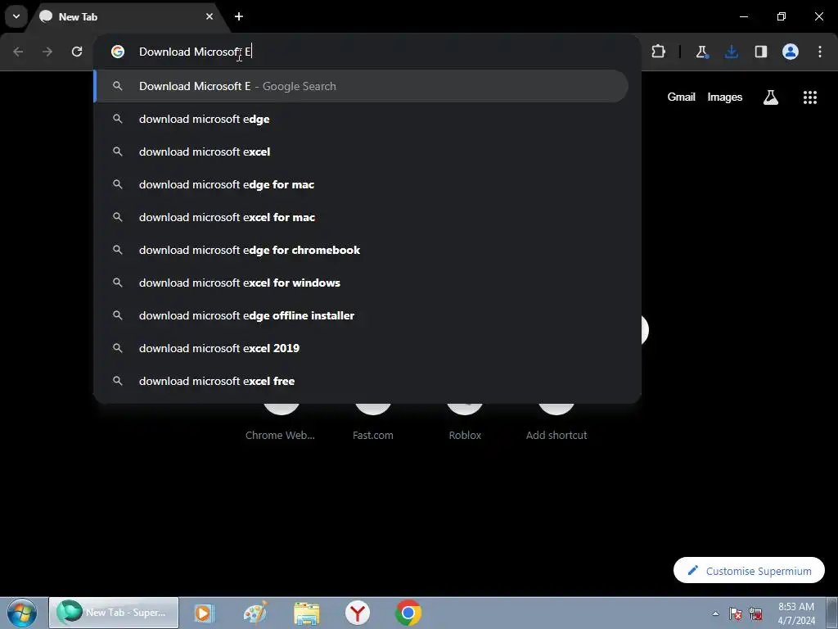Go back with the back arrow

click(18, 52)
